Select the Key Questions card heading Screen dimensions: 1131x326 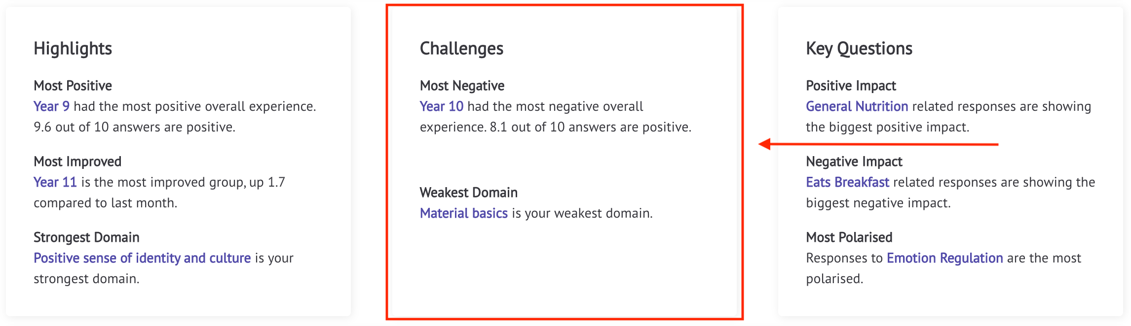click(x=859, y=49)
